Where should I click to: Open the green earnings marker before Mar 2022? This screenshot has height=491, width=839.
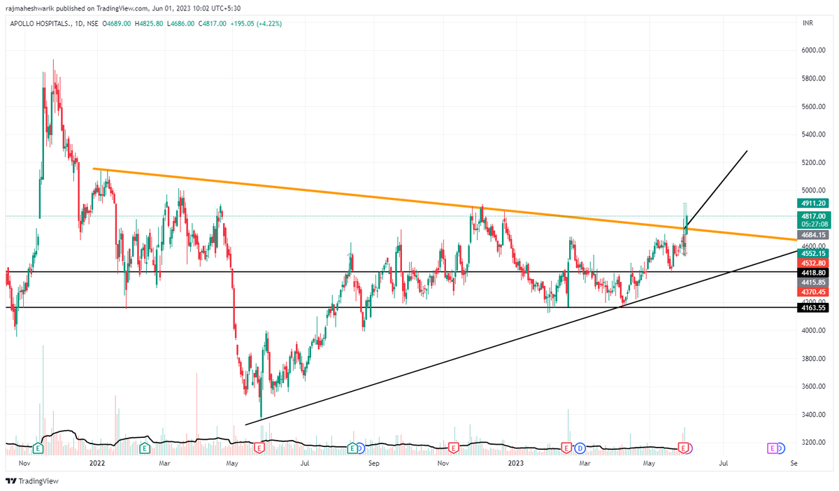(145, 448)
